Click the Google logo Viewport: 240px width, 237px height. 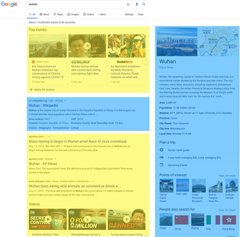(x=9, y=4)
